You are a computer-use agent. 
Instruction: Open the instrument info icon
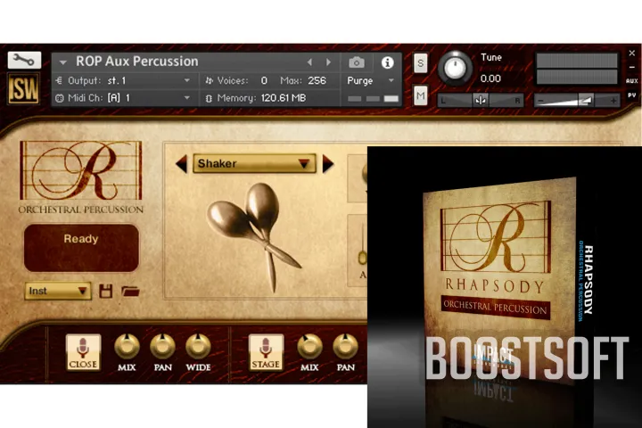(387, 62)
